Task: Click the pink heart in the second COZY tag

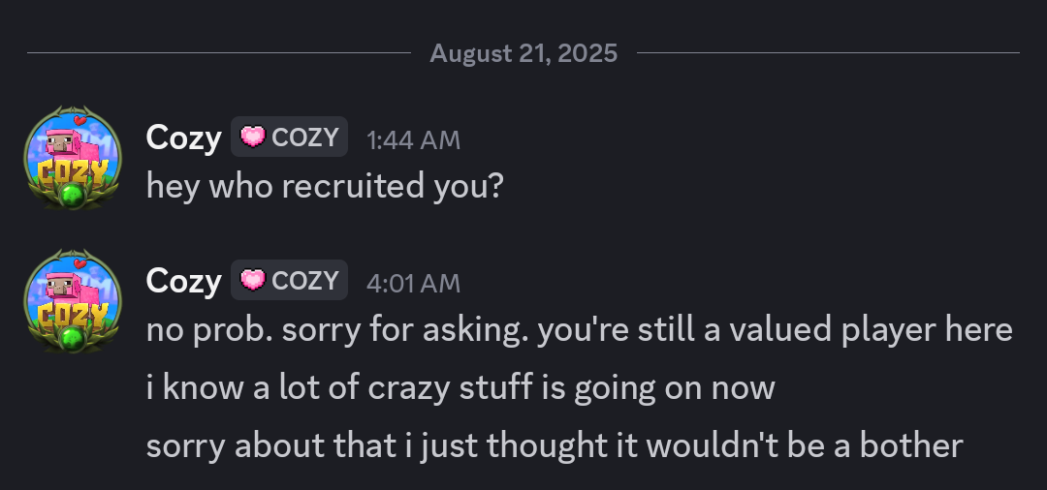Action: (252, 281)
